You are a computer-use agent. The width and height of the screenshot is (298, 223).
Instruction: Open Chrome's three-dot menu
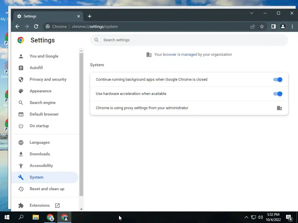pos(292,26)
